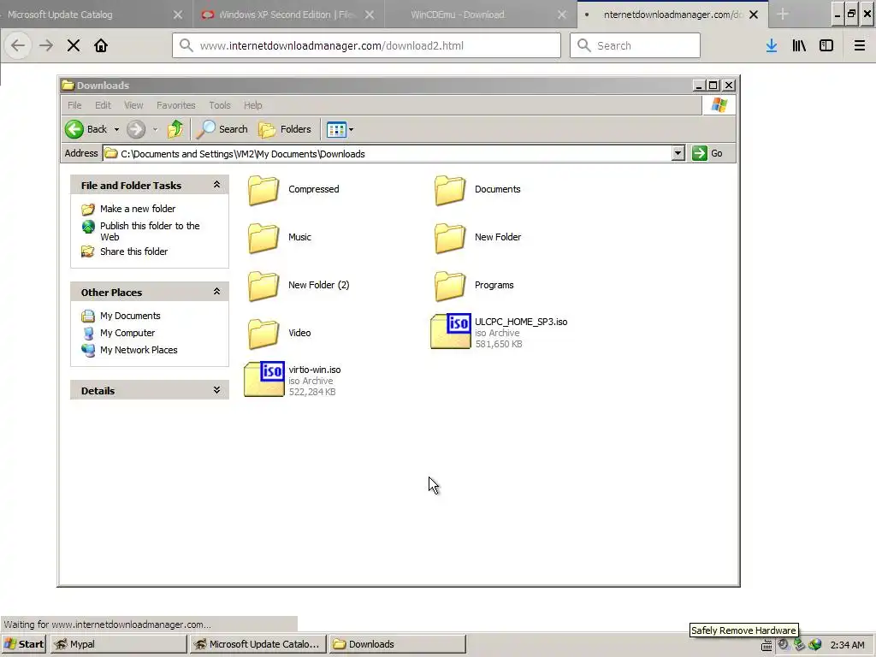Click the browser Home button
The width and height of the screenshot is (876, 657).
[101, 46]
